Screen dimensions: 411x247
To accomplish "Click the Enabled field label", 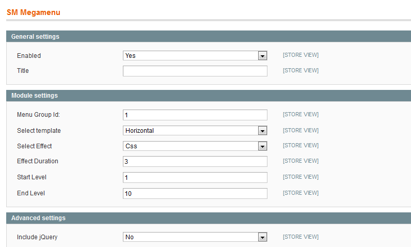I will (29, 56).
